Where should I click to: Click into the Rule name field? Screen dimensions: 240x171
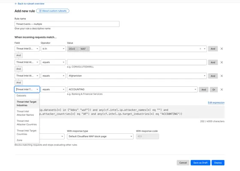coord(67,24)
